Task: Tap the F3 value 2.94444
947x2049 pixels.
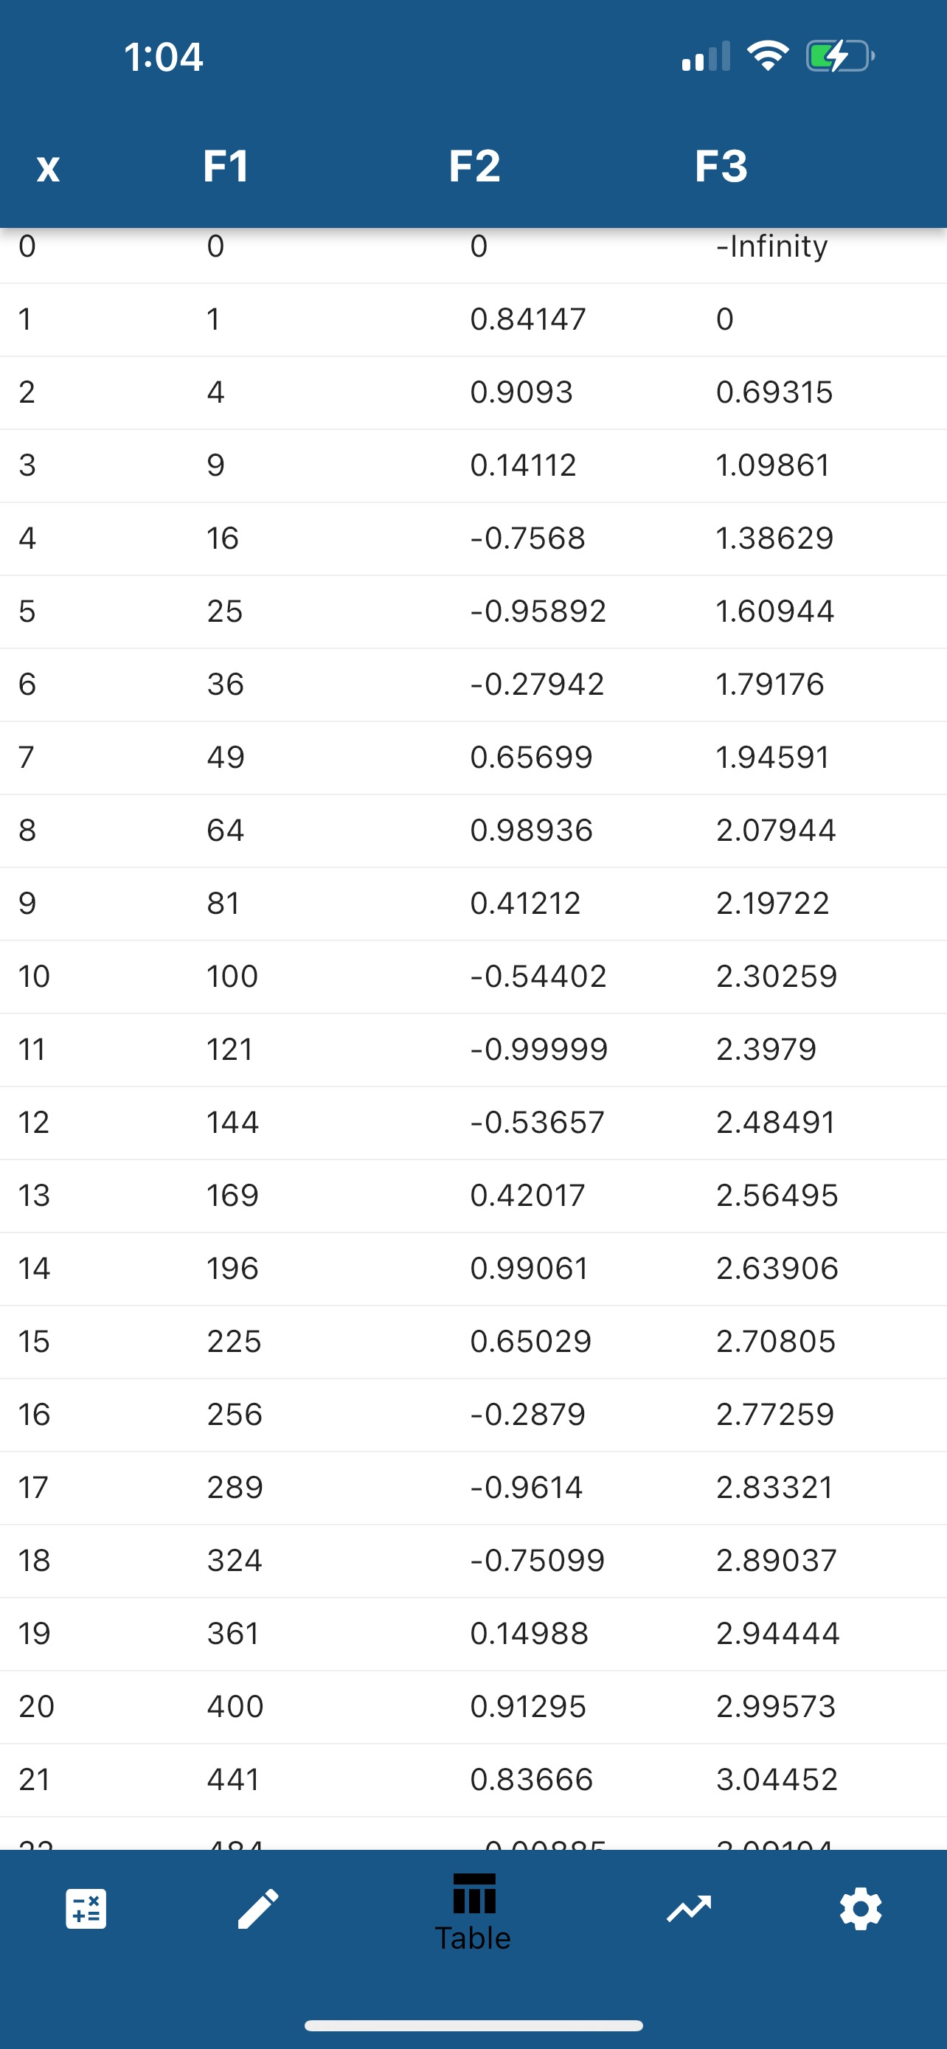Action: pos(777,1633)
